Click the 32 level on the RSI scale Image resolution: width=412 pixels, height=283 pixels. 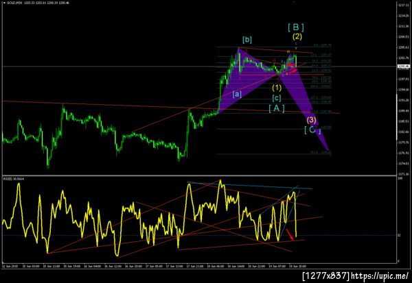(x=399, y=235)
